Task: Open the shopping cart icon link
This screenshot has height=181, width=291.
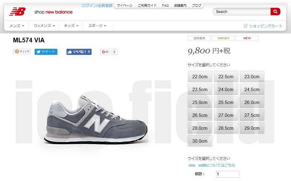Action: point(246,26)
